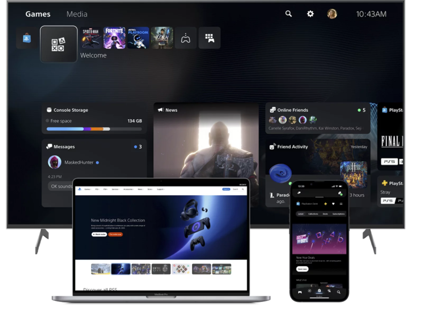This screenshot has width=423, height=316.
Task: Tap Save now under New Year Deals
Action: [301, 269]
